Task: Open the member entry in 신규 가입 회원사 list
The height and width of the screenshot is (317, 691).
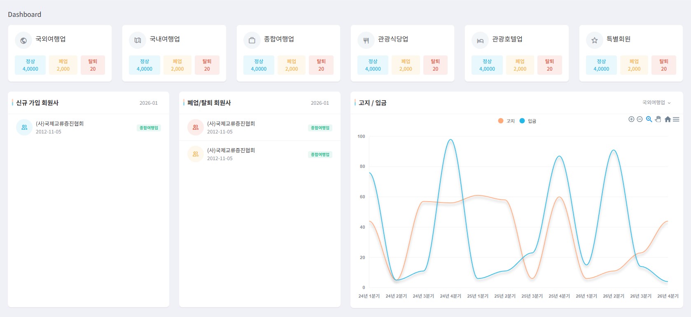Action: (x=60, y=127)
